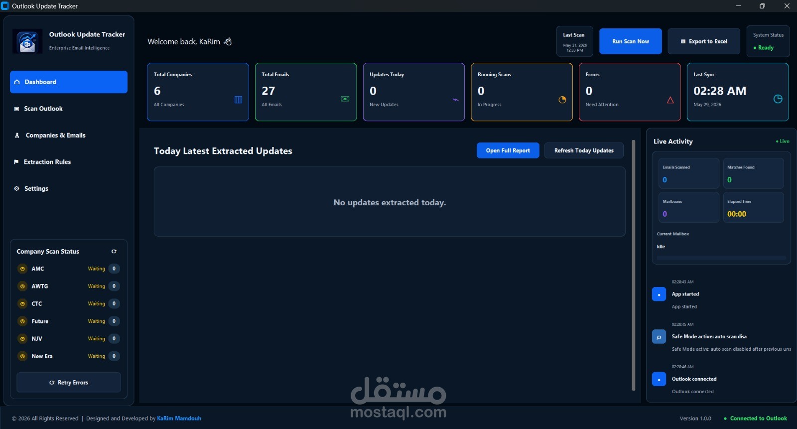Viewport: 797px width, 429px height.
Task: Click the 02:28 AM last sync value
Action: tap(720, 91)
